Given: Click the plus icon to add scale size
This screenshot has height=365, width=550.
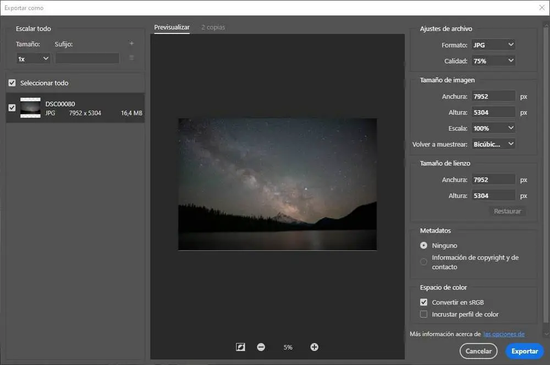Looking at the screenshot, I should coord(131,43).
